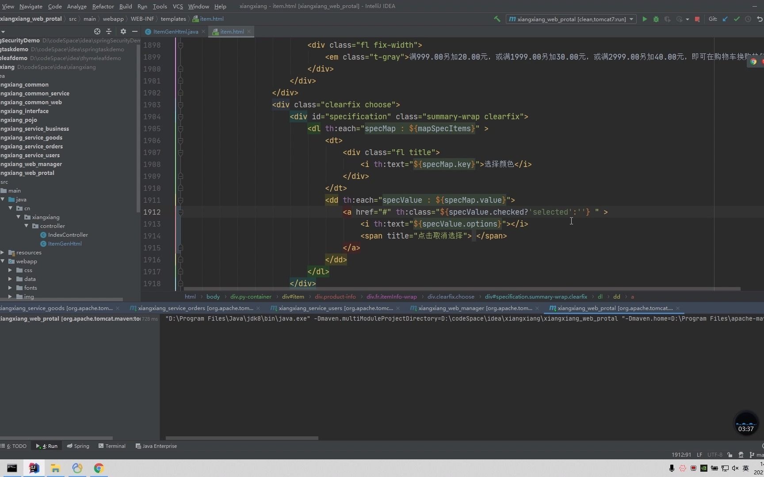Viewport: 764px width, 477px height.
Task: Select IndexController in project tree
Action: (x=68, y=235)
